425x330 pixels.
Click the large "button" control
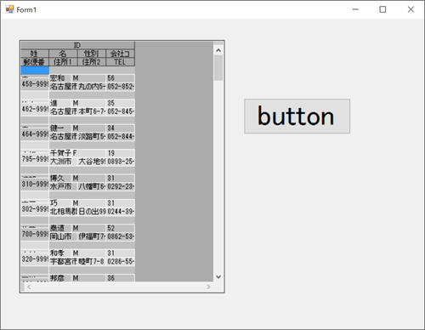297,116
